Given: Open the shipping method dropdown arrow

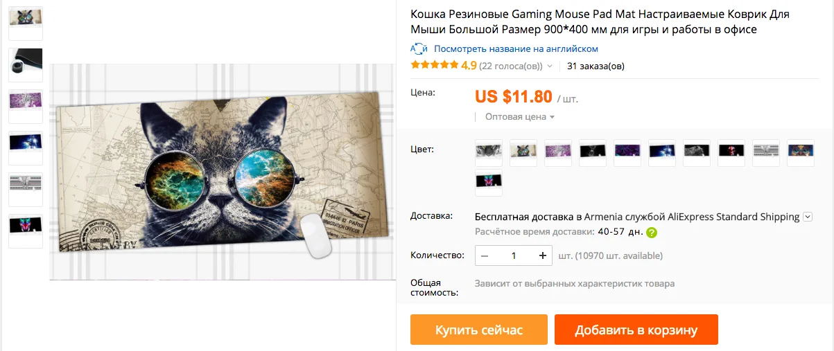Looking at the screenshot, I should [x=808, y=217].
